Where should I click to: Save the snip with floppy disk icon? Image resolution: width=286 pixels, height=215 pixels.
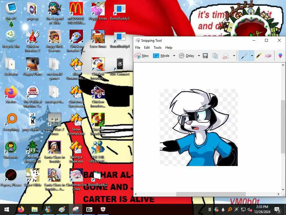[205, 56]
